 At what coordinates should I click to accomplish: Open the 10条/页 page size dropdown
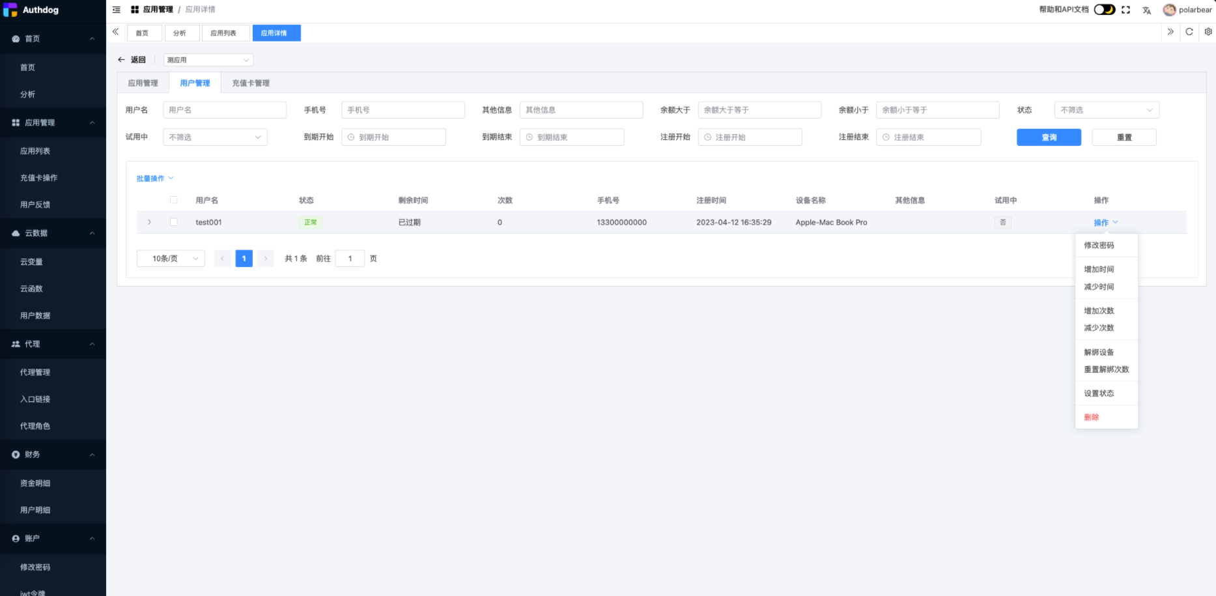pos(171,259)
